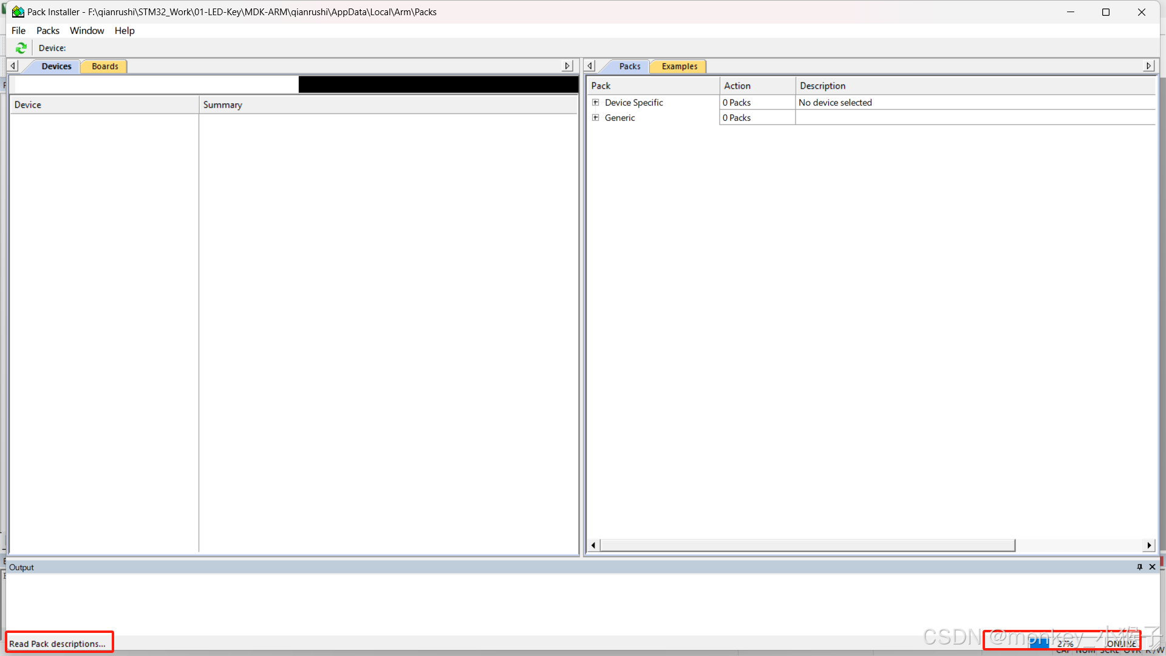
Task: Switch to the Boards tab
Action: coord(104,66)
